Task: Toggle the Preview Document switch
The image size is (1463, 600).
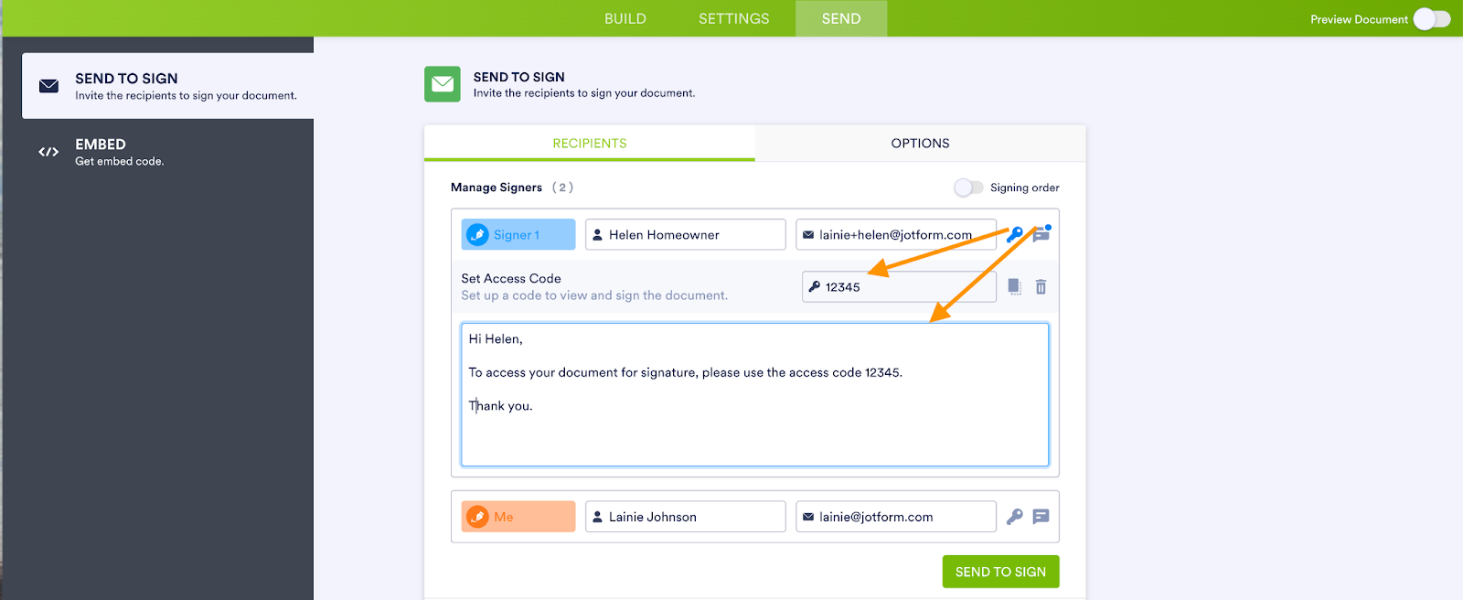Action: (x=1431, y=19)
